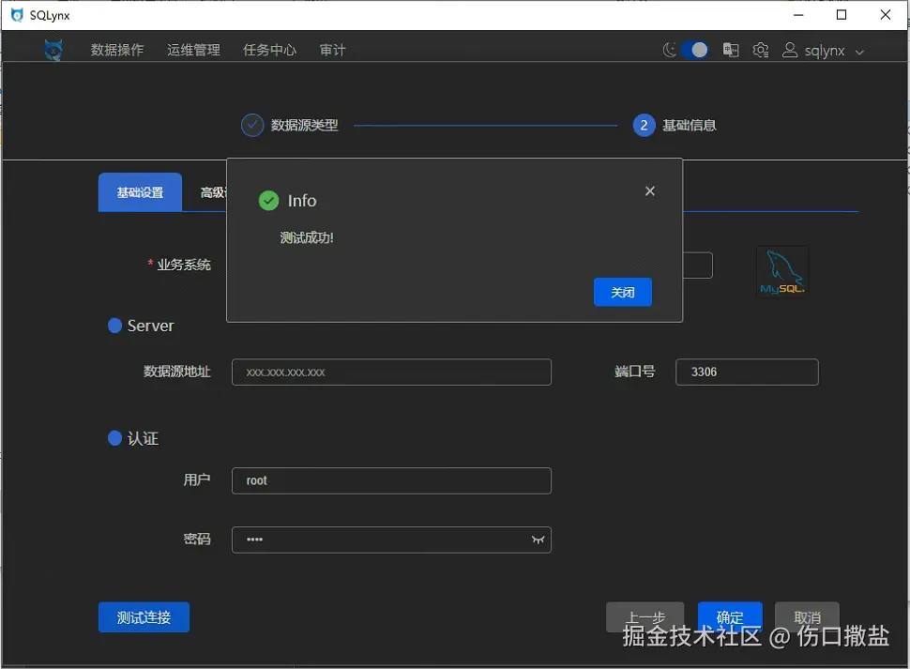Open the 审计 menu
Image resolution: width=910 pixels, height=669 pixels.
[332, 50]
